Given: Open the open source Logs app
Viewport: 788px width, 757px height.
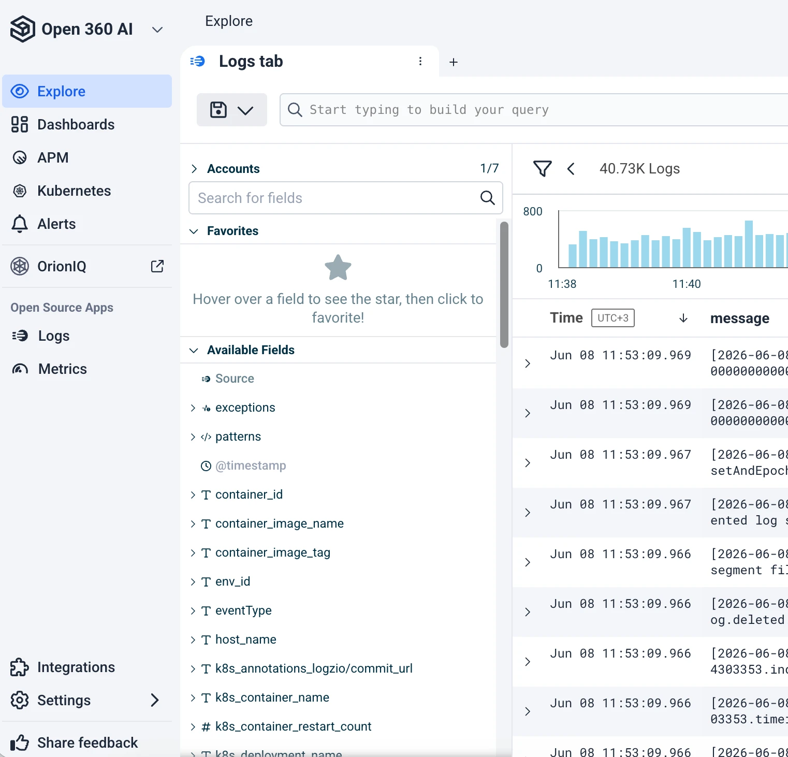Looking at the screenshot, I should 87,336.
